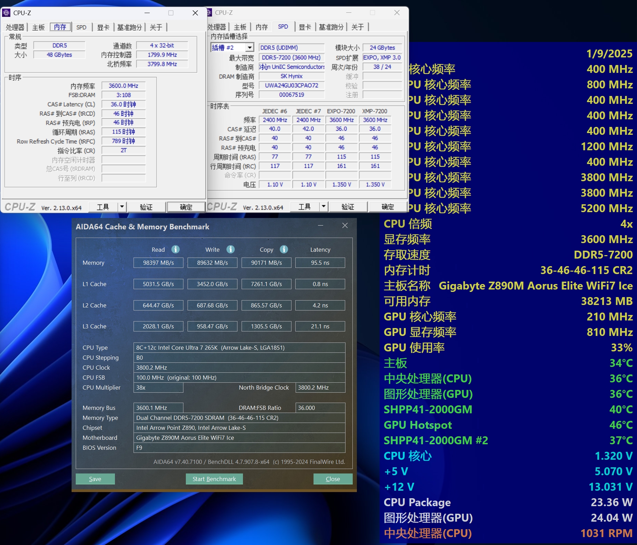
Task: Click Save in AIDA64 benchmark
Action: point(95,479)
